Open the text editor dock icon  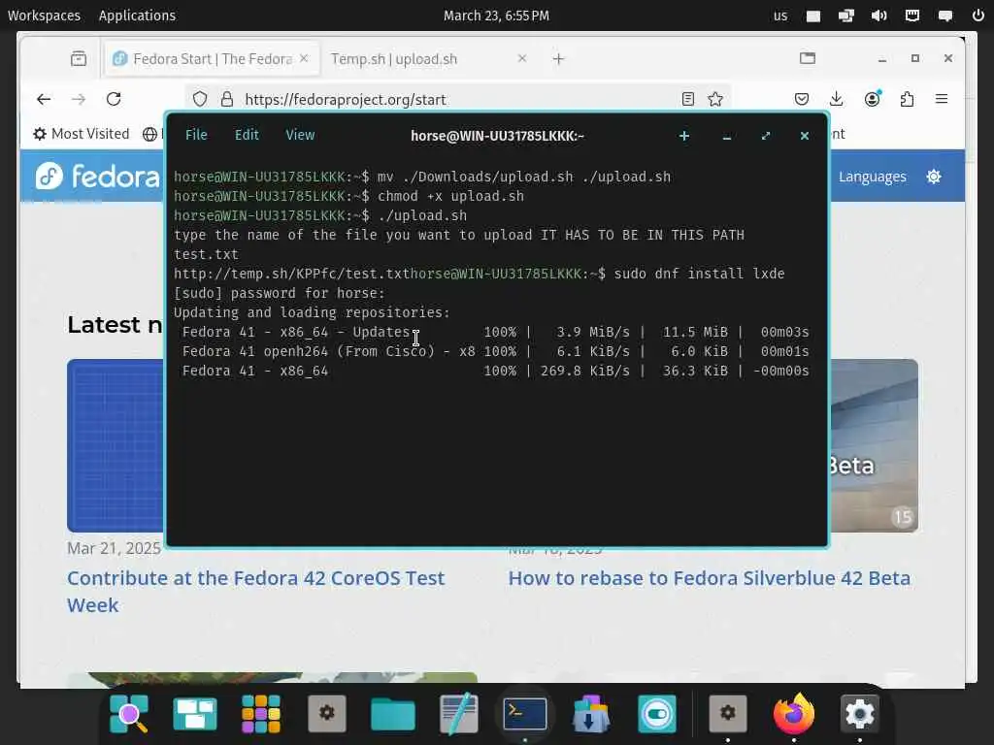tap(459, 714)
